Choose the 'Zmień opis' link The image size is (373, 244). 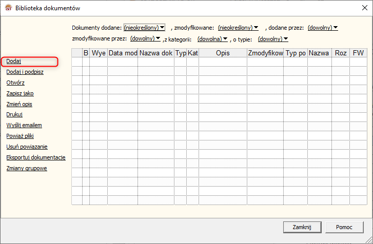coord(19,104)
